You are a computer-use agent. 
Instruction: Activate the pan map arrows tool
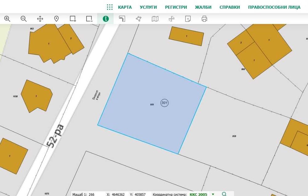(x=40, y=19)
